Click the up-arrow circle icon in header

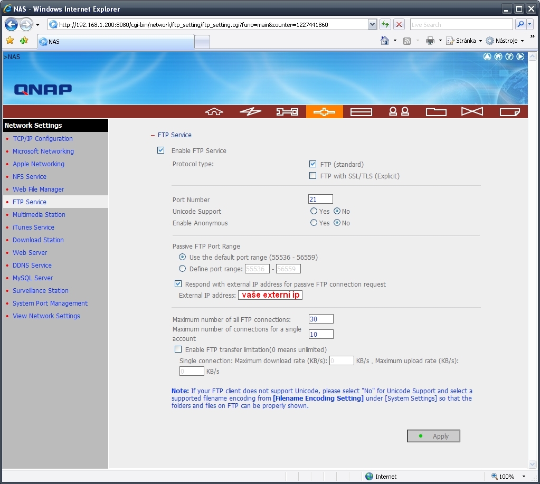pyautogui.click(x=487, y=56)
